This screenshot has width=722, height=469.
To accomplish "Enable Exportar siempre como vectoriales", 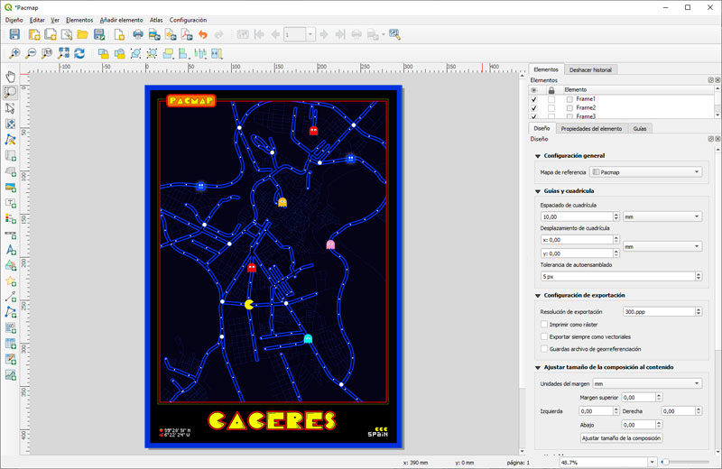I will click(x=544, y=336).
